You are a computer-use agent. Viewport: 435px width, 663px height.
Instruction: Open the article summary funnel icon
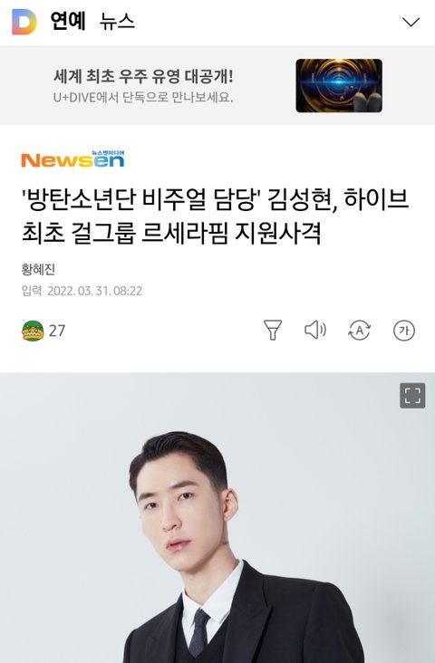tap(273, 331)
